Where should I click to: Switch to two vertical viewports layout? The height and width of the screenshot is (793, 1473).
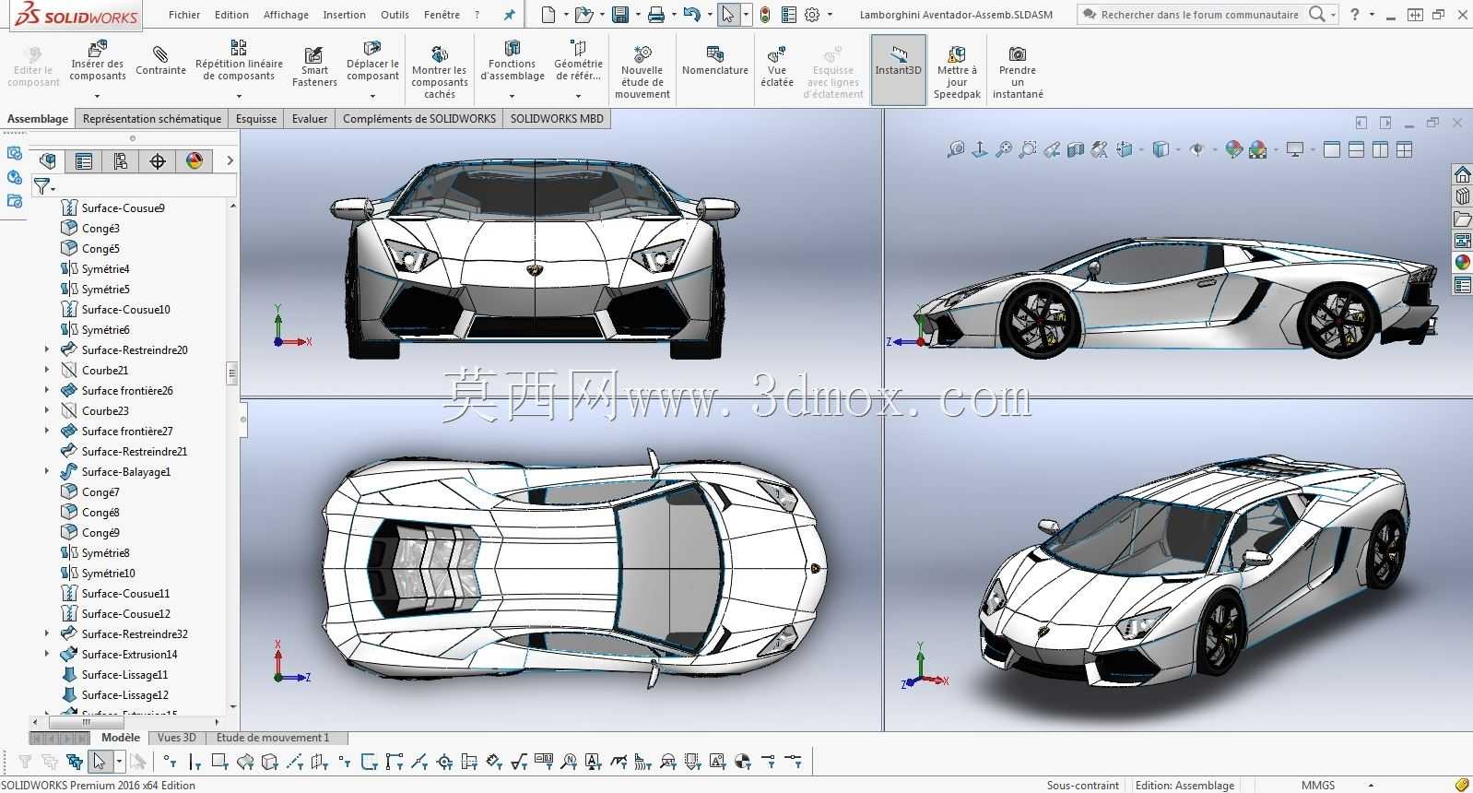click(1380, 149)
